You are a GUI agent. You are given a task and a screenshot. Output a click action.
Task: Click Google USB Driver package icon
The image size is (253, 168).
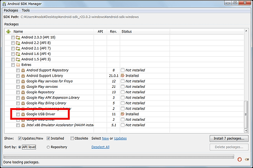(23, 114)
